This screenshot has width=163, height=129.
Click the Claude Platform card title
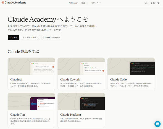click(70, 115)
